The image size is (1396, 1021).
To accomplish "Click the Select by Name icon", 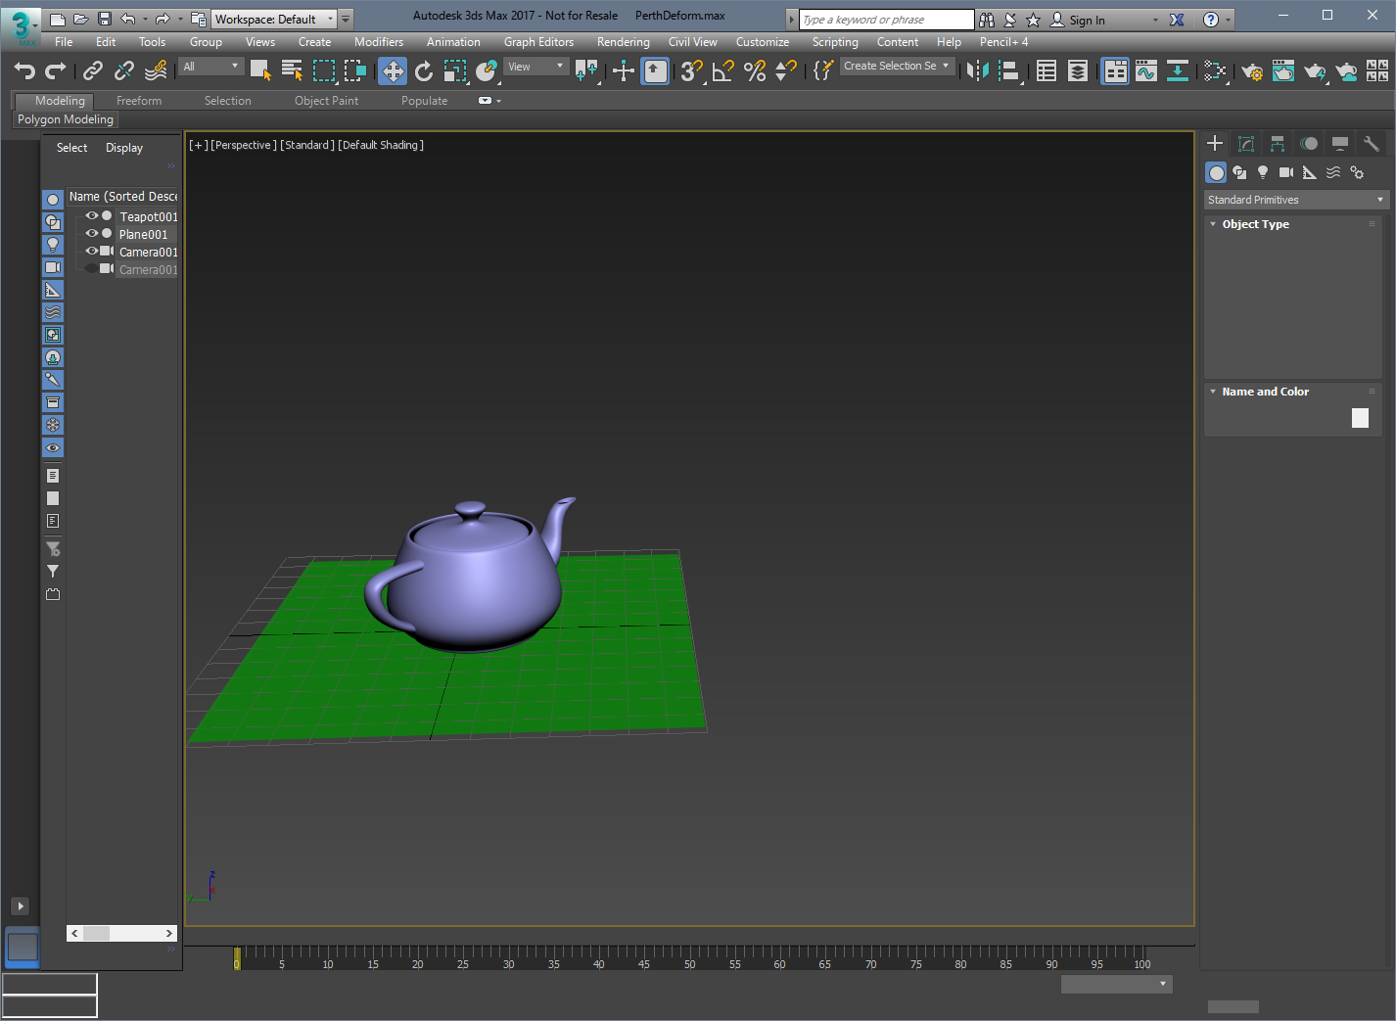I will tap(292, 70).
